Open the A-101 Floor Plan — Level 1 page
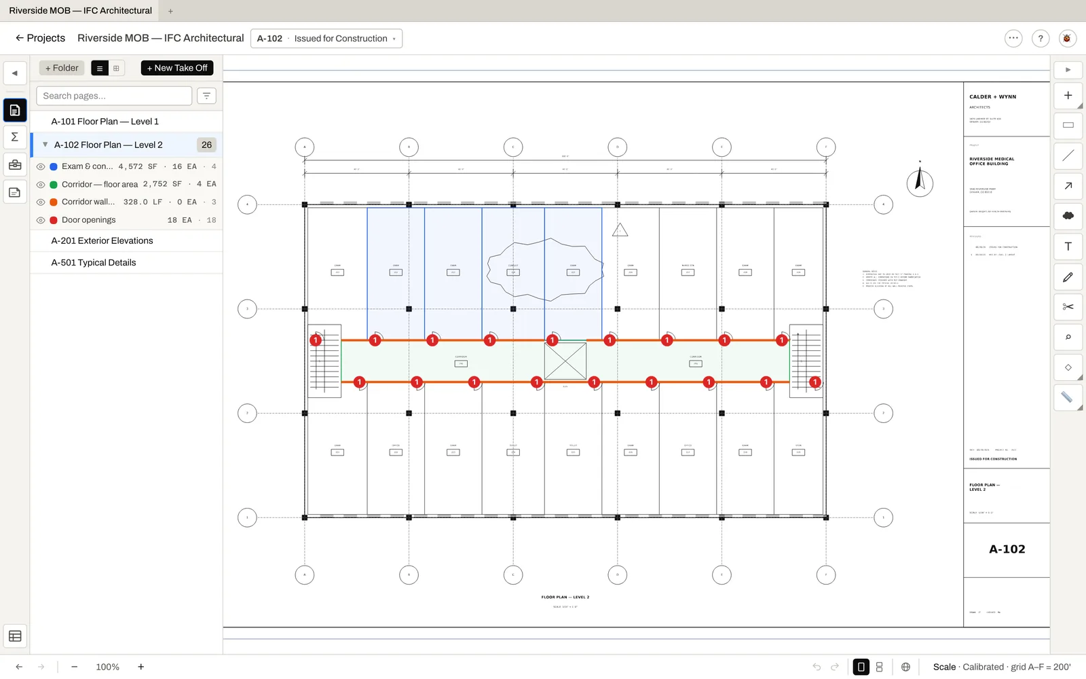 click(x=126, y=122)
